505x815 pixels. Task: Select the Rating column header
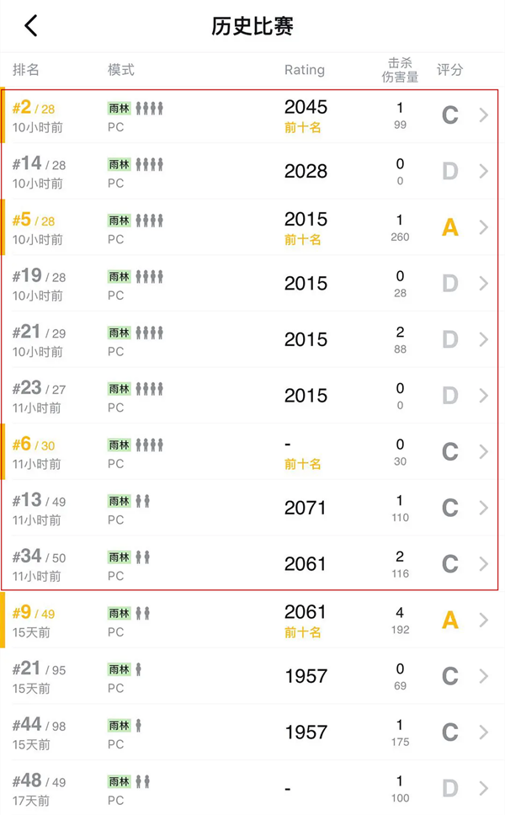(304, 70)
